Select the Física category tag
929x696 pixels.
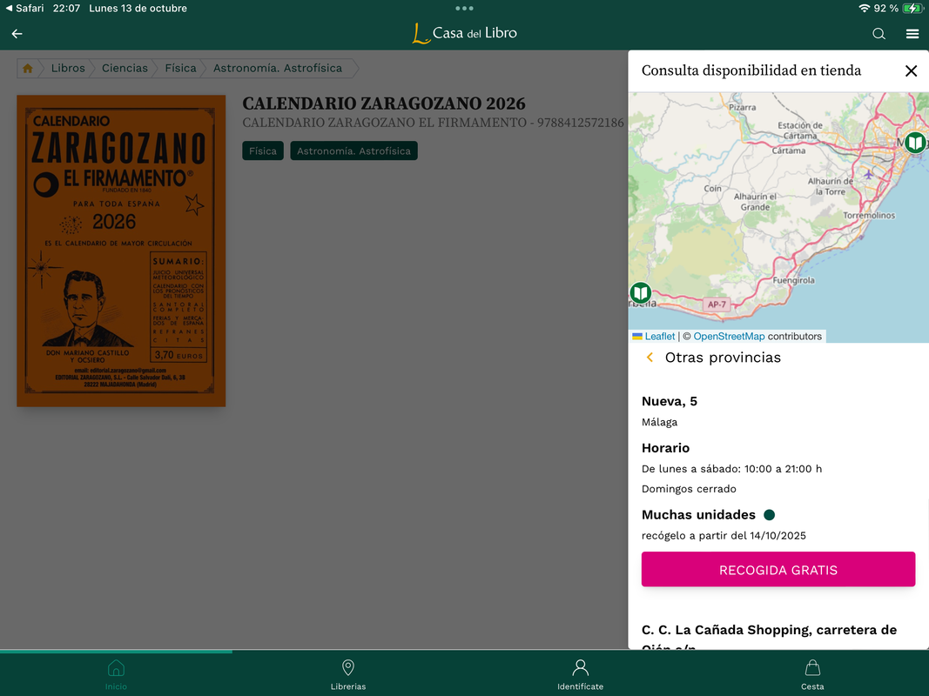(x=262, y=151)
